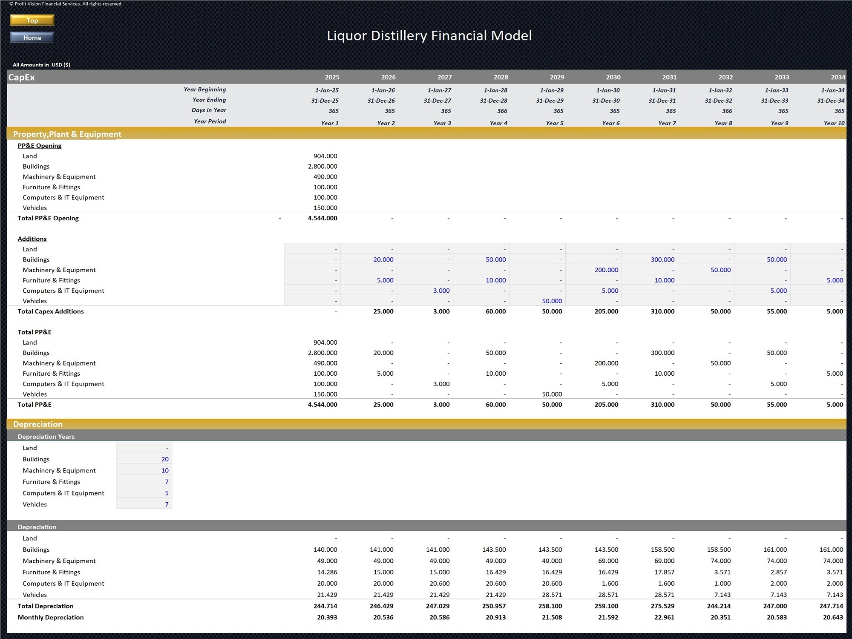
Task: Edit Land depreciation years input
Action: point(144,448)
